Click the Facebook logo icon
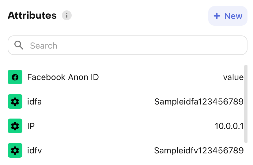Screen dimensions: 253x165 (x=15, y=77)
